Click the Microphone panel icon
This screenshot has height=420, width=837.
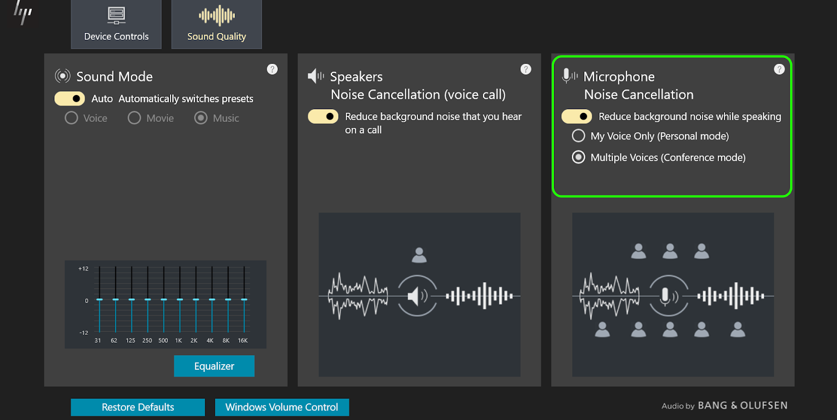[x=569, y=76]
